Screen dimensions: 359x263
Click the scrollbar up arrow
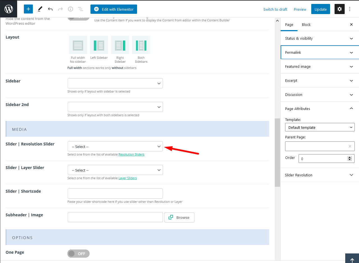277,21
